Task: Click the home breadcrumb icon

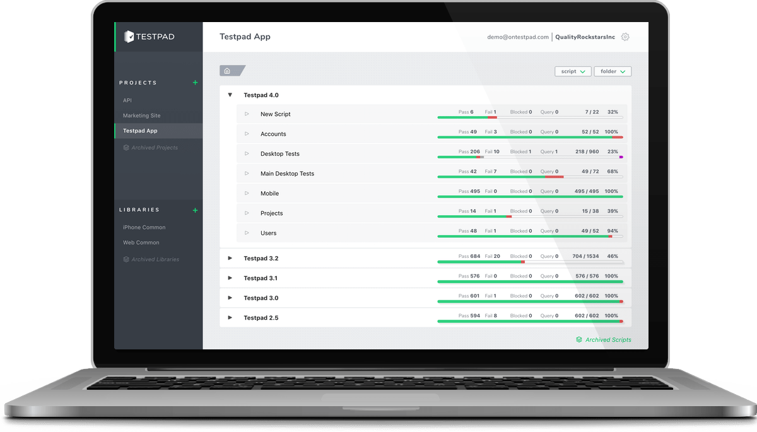Action: 227,71
